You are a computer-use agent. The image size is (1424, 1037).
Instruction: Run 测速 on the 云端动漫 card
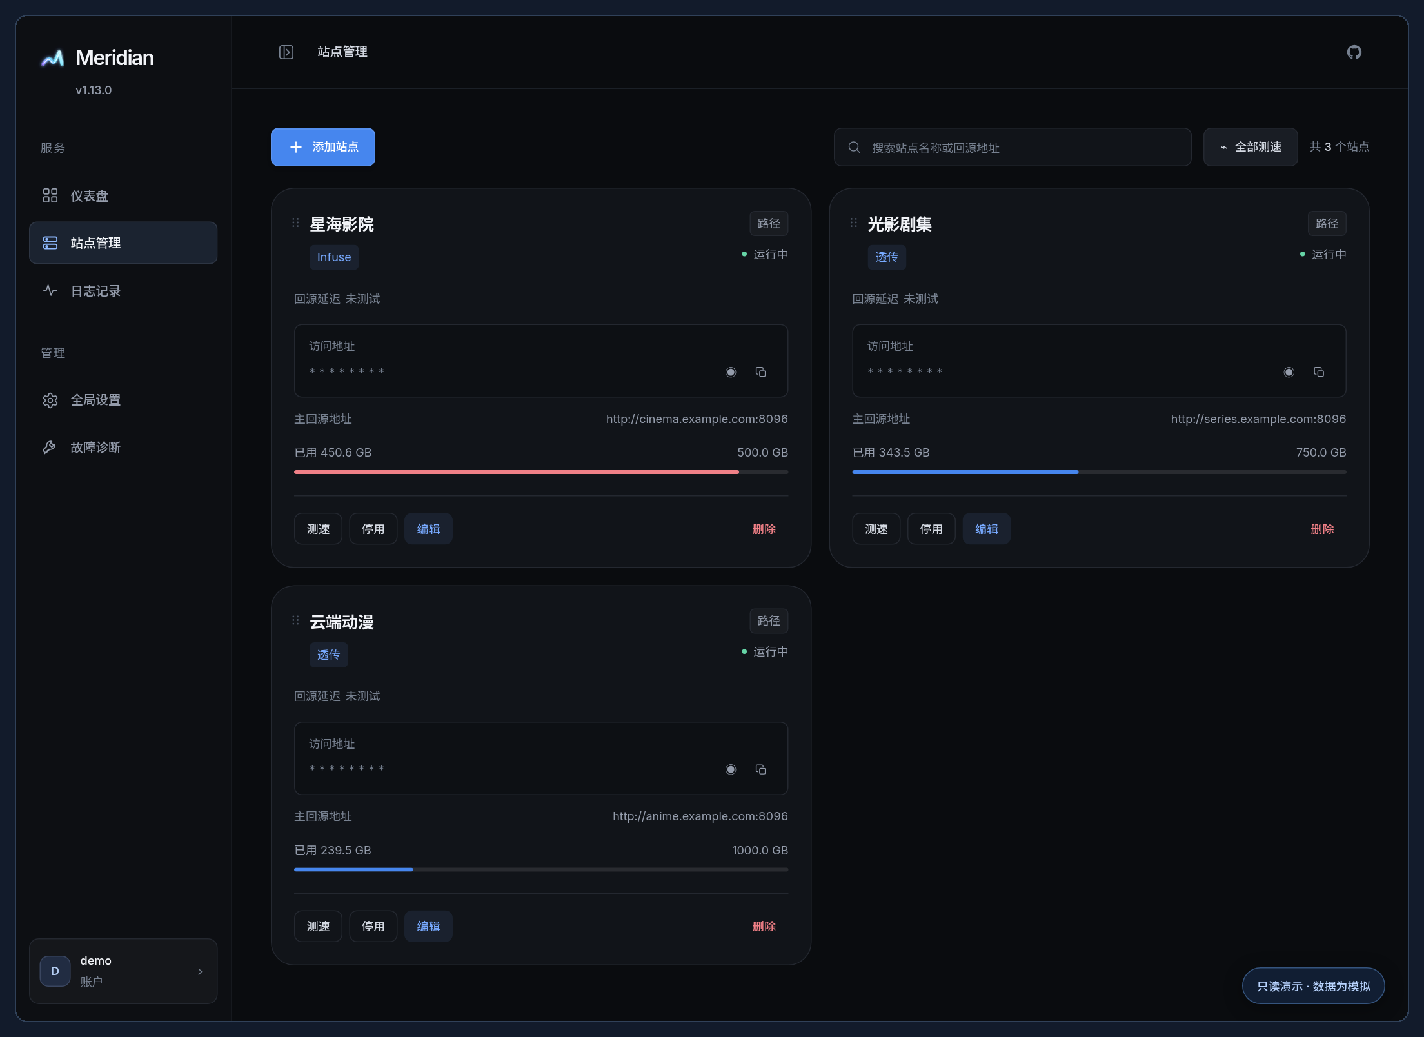tap(318, 926)
